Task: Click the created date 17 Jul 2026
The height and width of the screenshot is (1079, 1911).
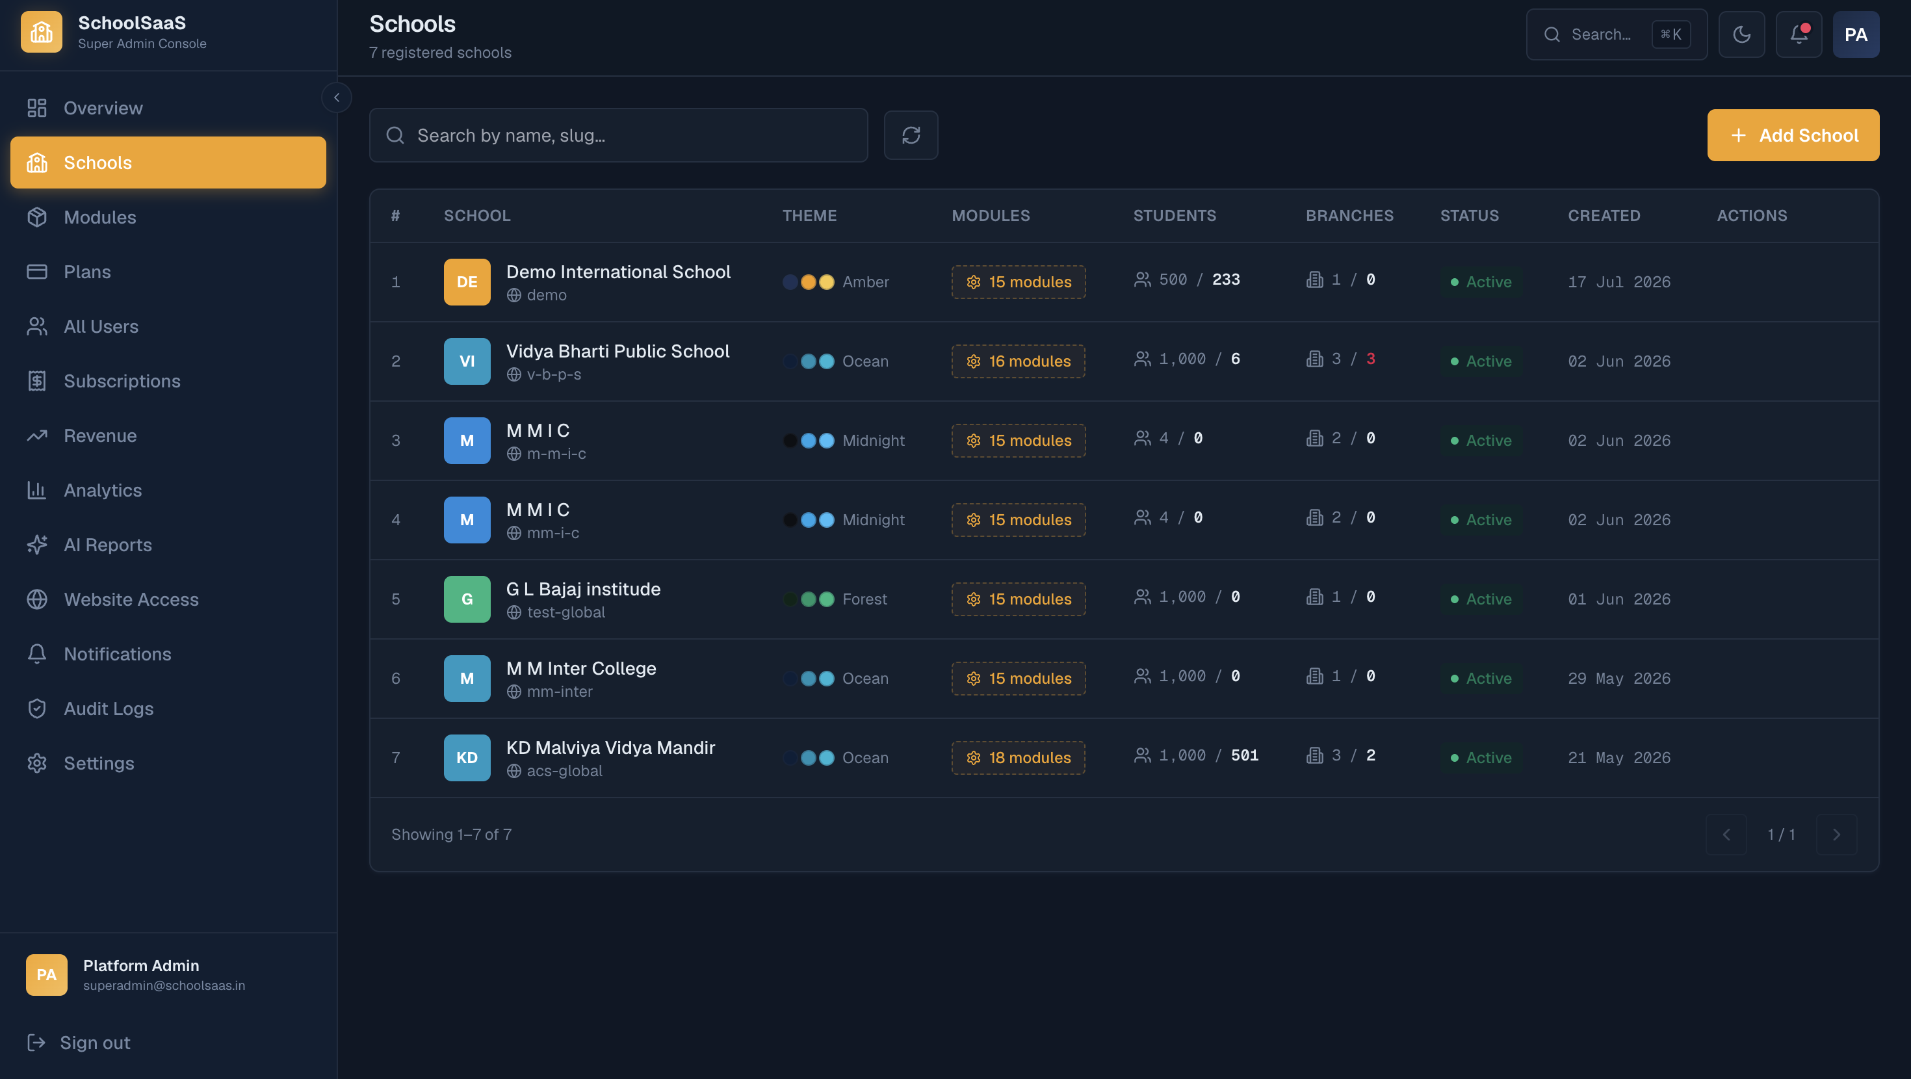Action: [x=1619, y=282]
